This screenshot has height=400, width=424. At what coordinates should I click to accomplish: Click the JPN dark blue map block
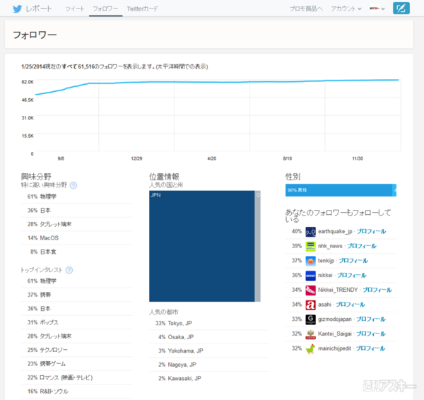pyautogui.click(x=201, y=246)
